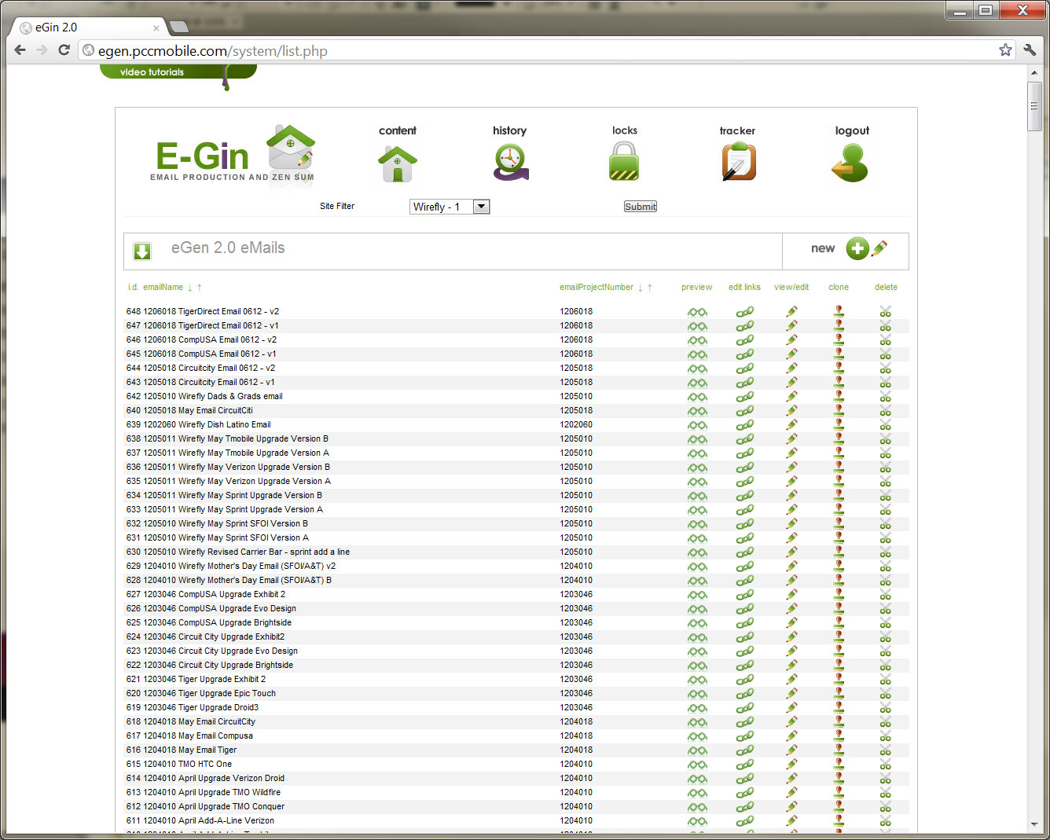Click the video tutorials tab
The width and height of the screenshot is (1050, 840).
[x=152, y=72]
